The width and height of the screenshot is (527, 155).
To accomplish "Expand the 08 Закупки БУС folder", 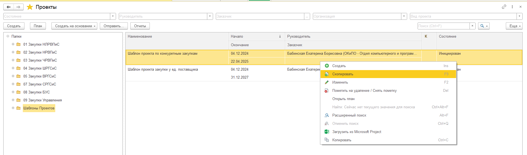I will pos(13,92).
